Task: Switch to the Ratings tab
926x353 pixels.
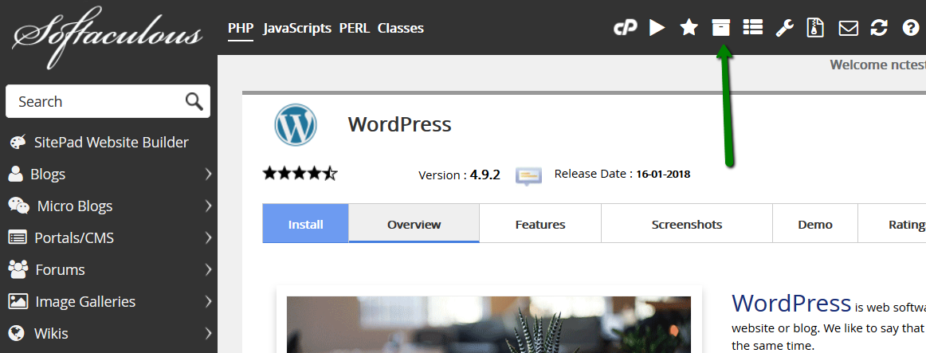Action: tap(892, 225)
